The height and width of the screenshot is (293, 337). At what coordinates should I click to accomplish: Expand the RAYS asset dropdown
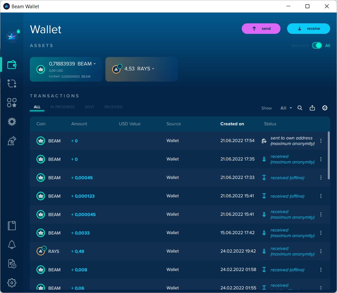click(153, 69)
